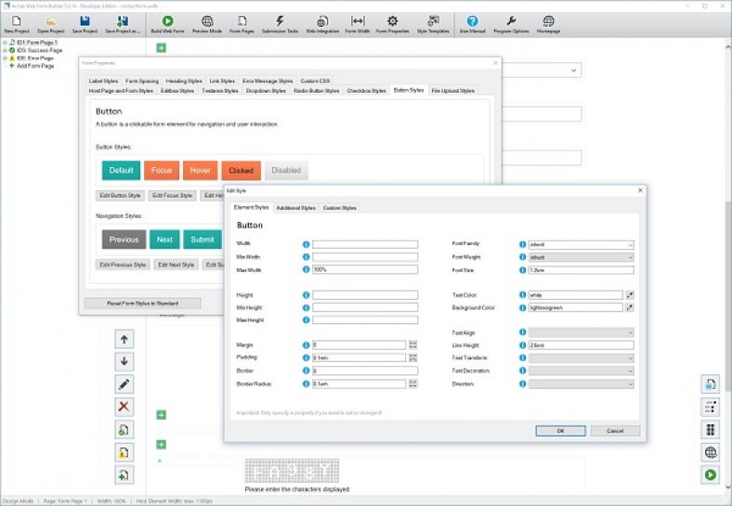Open Form Pages from the toolbar
732x506 pixels.
click(242, 21)
